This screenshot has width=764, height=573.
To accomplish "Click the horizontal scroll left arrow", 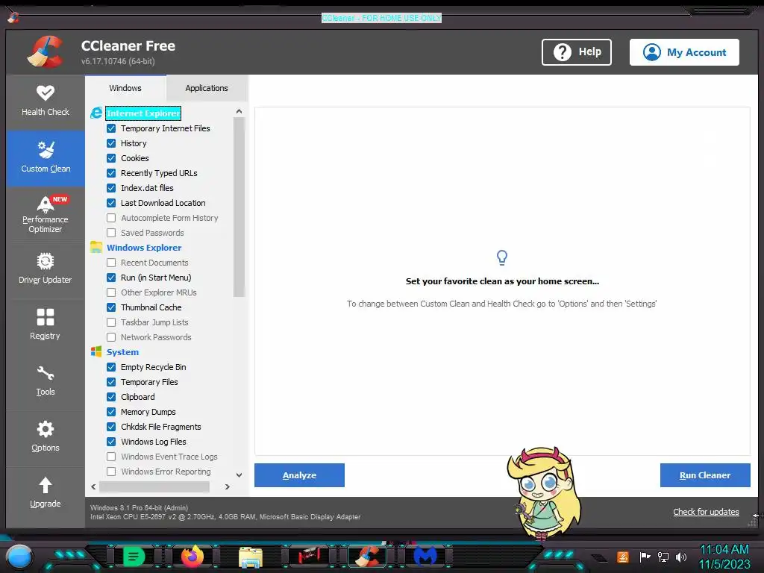I will [x=93, y=486].
